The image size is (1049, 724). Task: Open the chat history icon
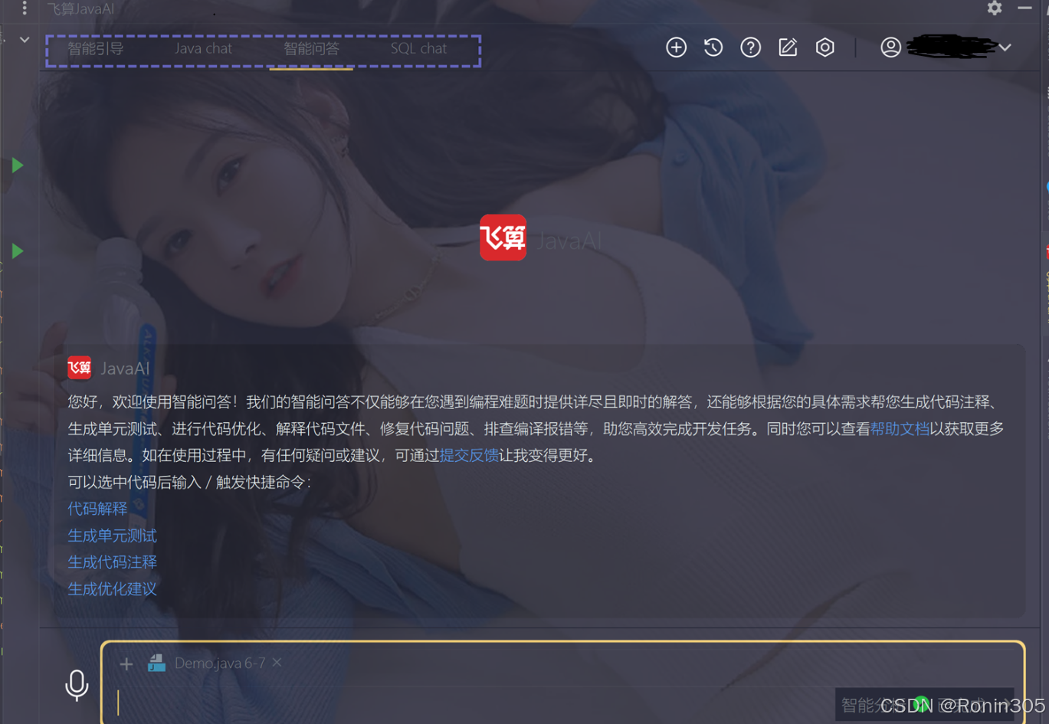713,47
